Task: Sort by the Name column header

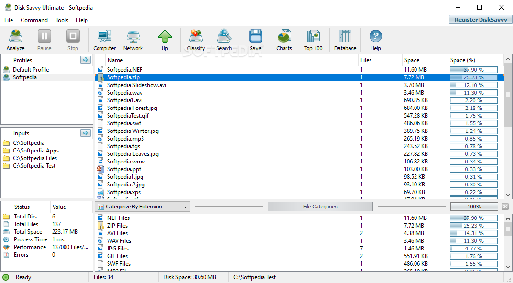Action: point(231,60)
